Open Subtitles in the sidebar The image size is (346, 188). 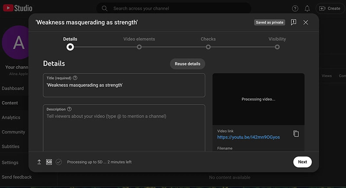click(10, 147)
